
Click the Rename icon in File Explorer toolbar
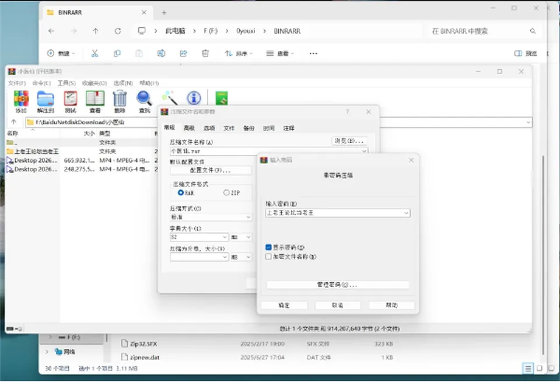(161, 53)
